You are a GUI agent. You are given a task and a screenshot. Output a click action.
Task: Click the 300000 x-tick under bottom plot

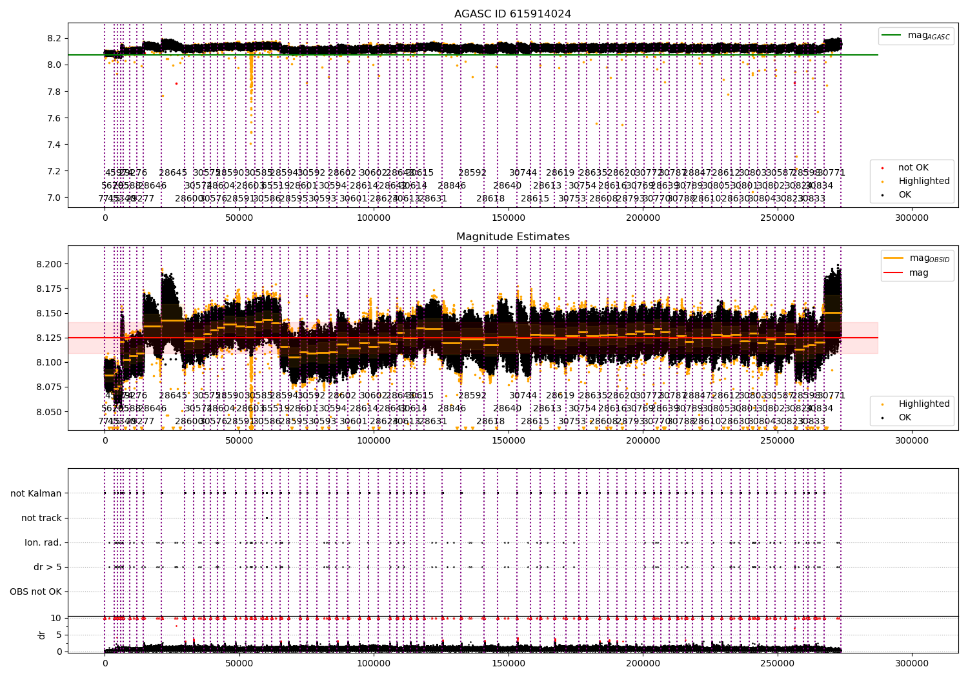pos(912,663)
